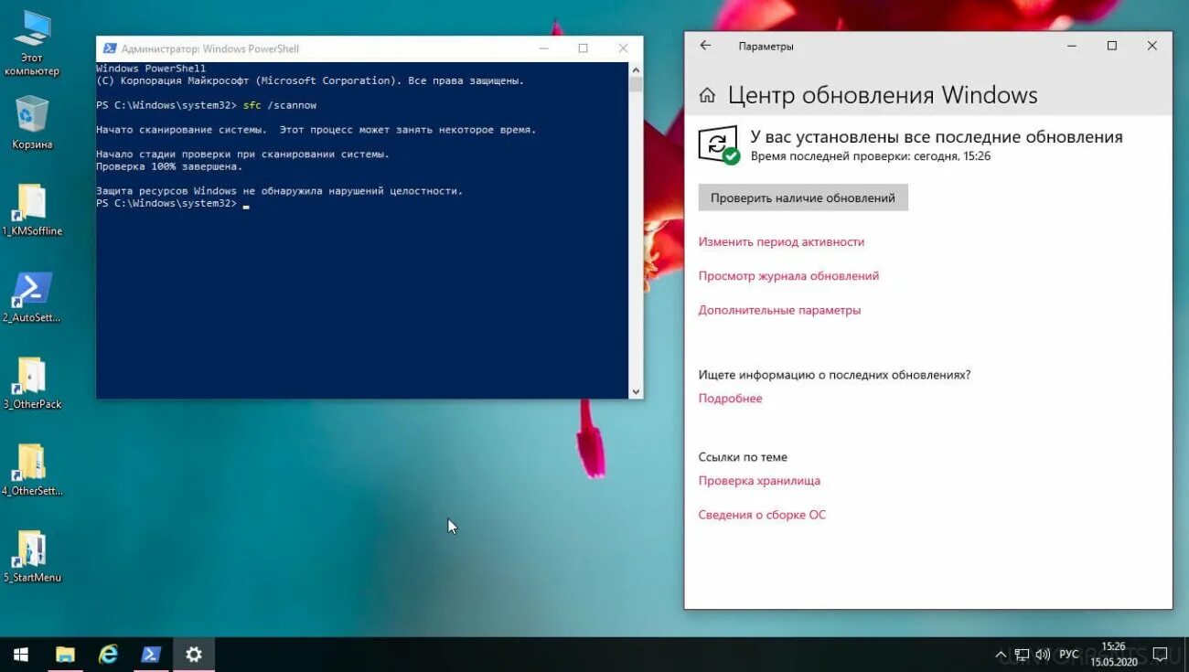Select the Settings gear taskbar icon
The image size is (1189, 672).
(x=194, y=655)
